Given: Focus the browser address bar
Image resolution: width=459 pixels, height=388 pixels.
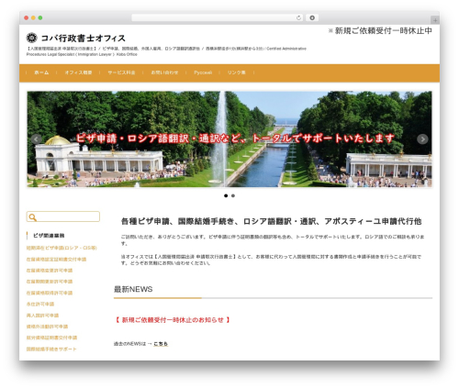Looking at the screenshot, I should [218, 17].
